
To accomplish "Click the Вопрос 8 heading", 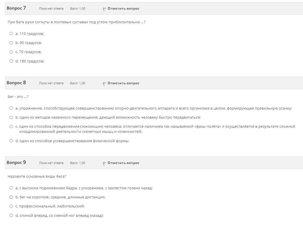I will (x=16, y=83).
